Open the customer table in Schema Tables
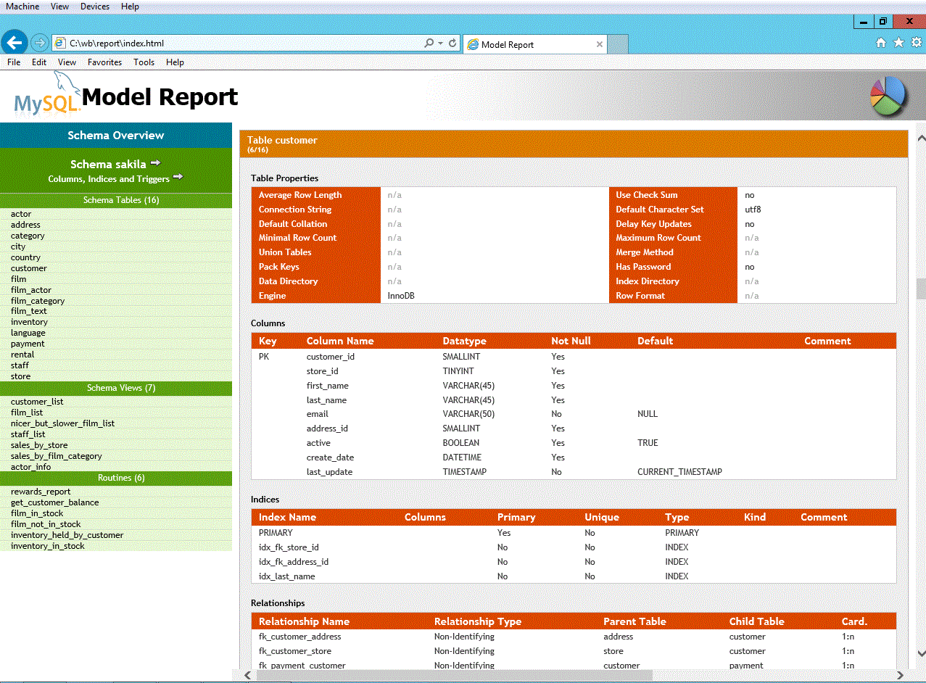 coord(28,268)
